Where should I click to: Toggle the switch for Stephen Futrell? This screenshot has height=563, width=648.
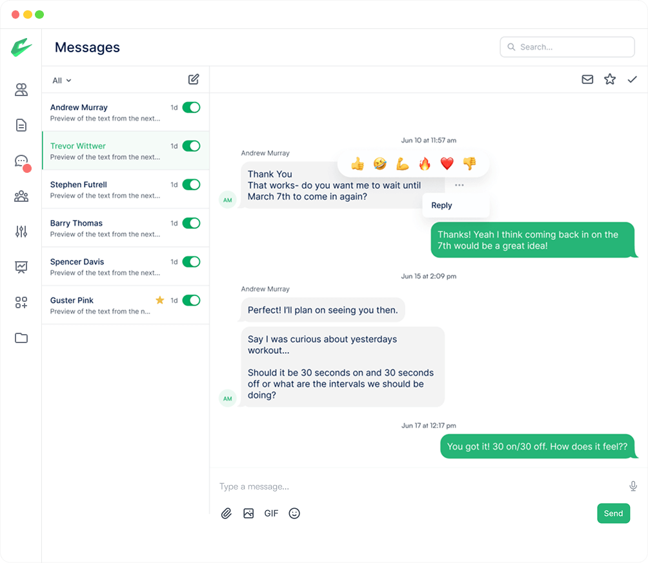point(191,185)
